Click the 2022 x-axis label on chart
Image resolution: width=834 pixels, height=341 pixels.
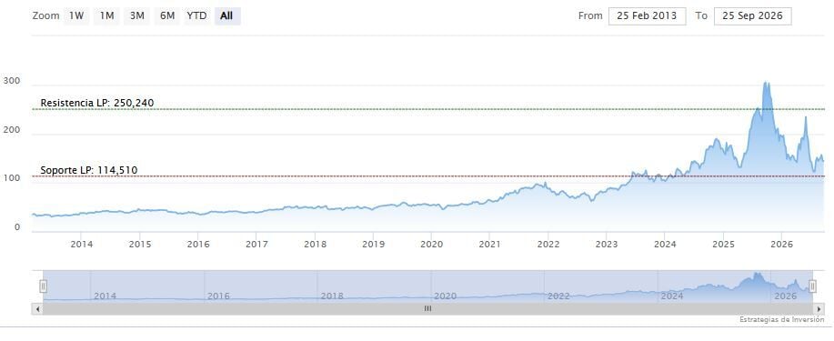548,245
